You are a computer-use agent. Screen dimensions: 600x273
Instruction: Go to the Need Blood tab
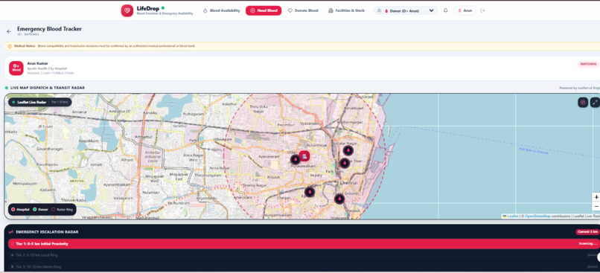click(x=264, y=10)
